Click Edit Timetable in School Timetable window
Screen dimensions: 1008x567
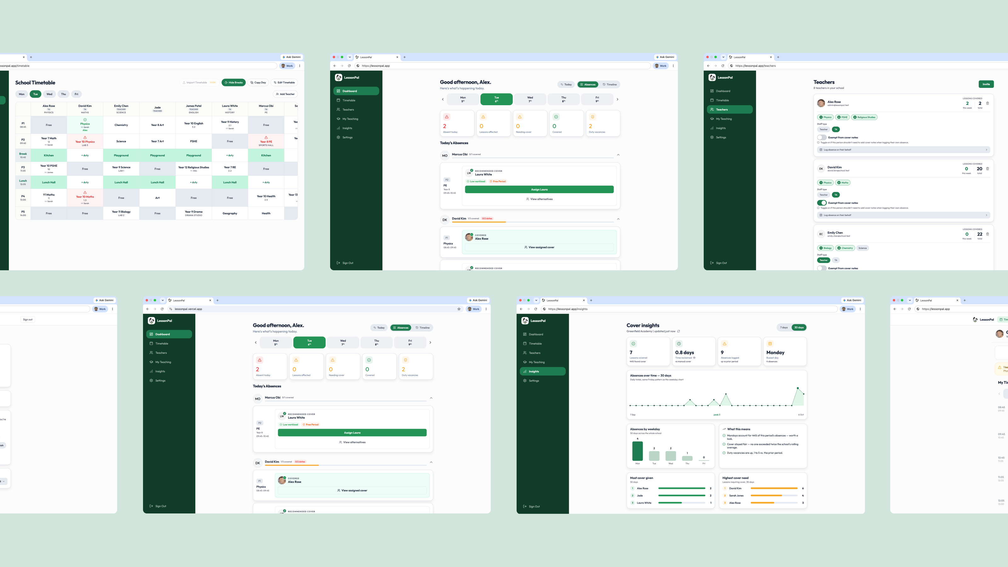click(x=284, y=83)
